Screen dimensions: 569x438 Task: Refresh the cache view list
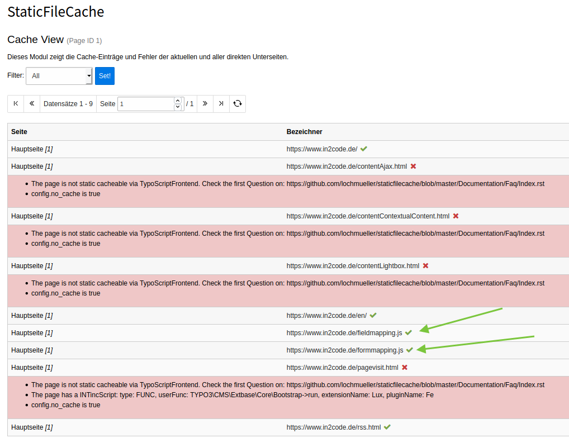238,104
